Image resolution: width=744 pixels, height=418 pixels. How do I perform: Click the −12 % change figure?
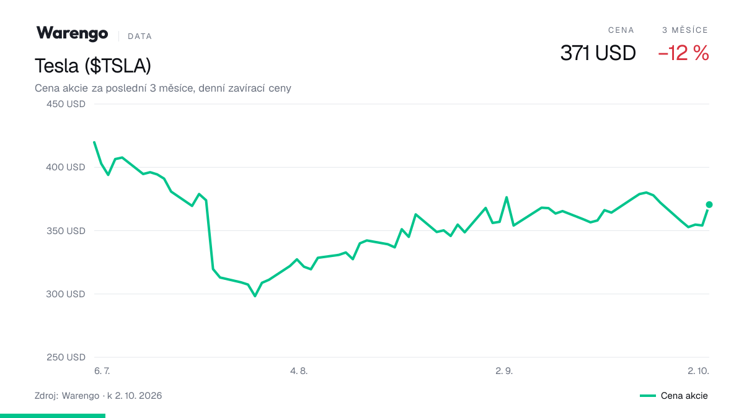click(683, 53)
